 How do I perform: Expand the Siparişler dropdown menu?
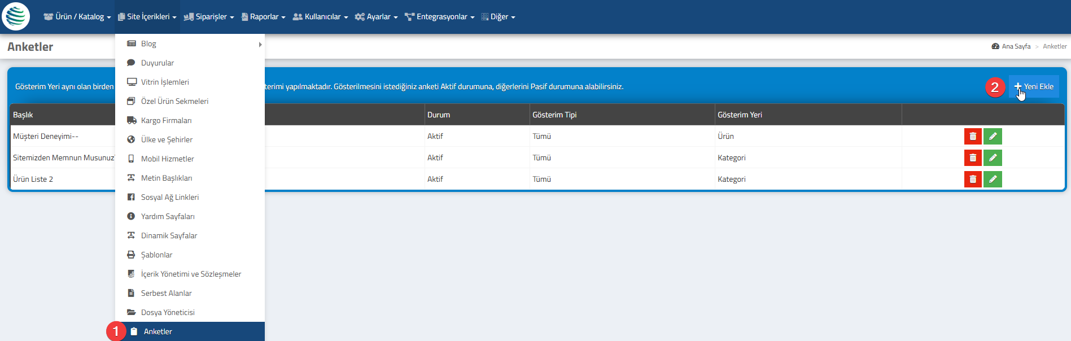click(x=209, y=17)
